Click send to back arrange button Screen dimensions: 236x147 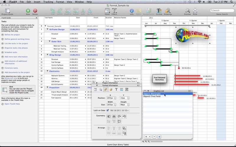(124, 133)
